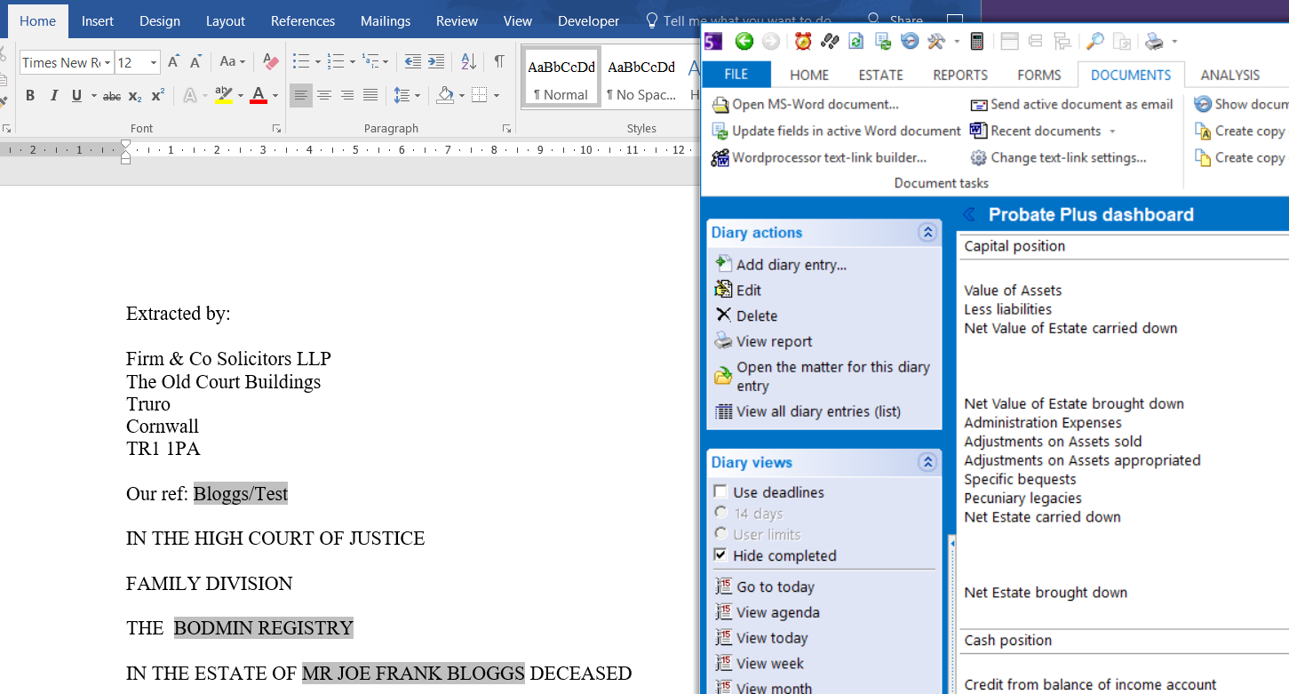Viewport: 1289px width, 694px height.
Task: Click Open MS-Word document button
Action: [815, 105]
